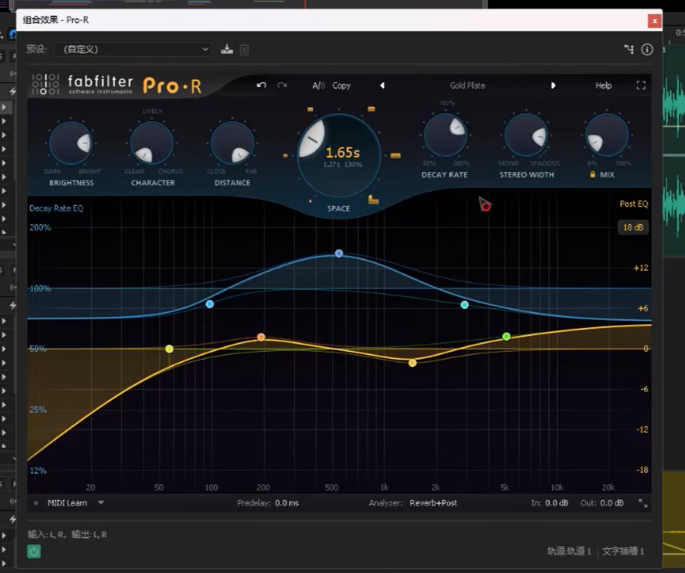
Task: Select the orange Post EQ point near 200 Hz
Action: pyautogui.click(x=261, y=337)
